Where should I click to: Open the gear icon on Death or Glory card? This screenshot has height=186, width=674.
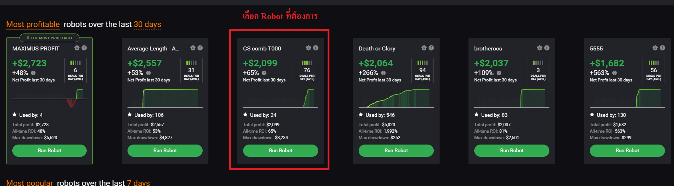click(x=424, y=48)
